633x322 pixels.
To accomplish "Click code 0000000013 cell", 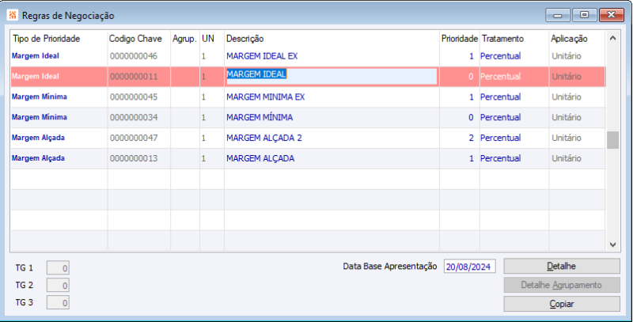I will 139,158.
